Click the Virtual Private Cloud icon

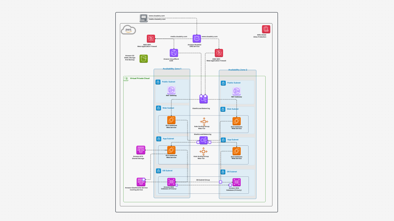click(126, 79)
